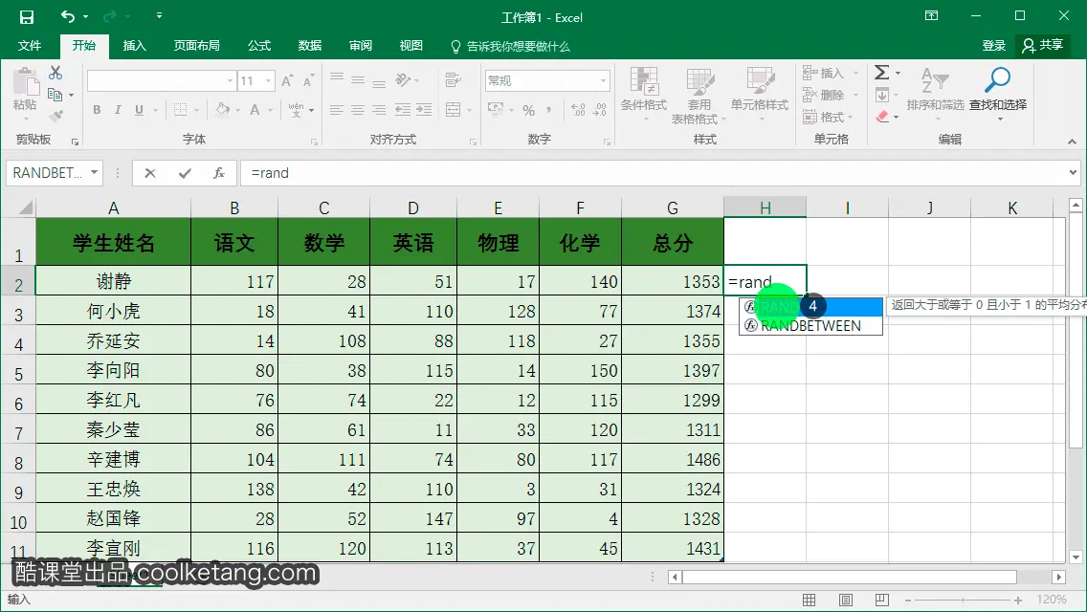Click the Wrap Text icon
The height and width of the screenshot is (612, 1087).
(x=453, y=80)
